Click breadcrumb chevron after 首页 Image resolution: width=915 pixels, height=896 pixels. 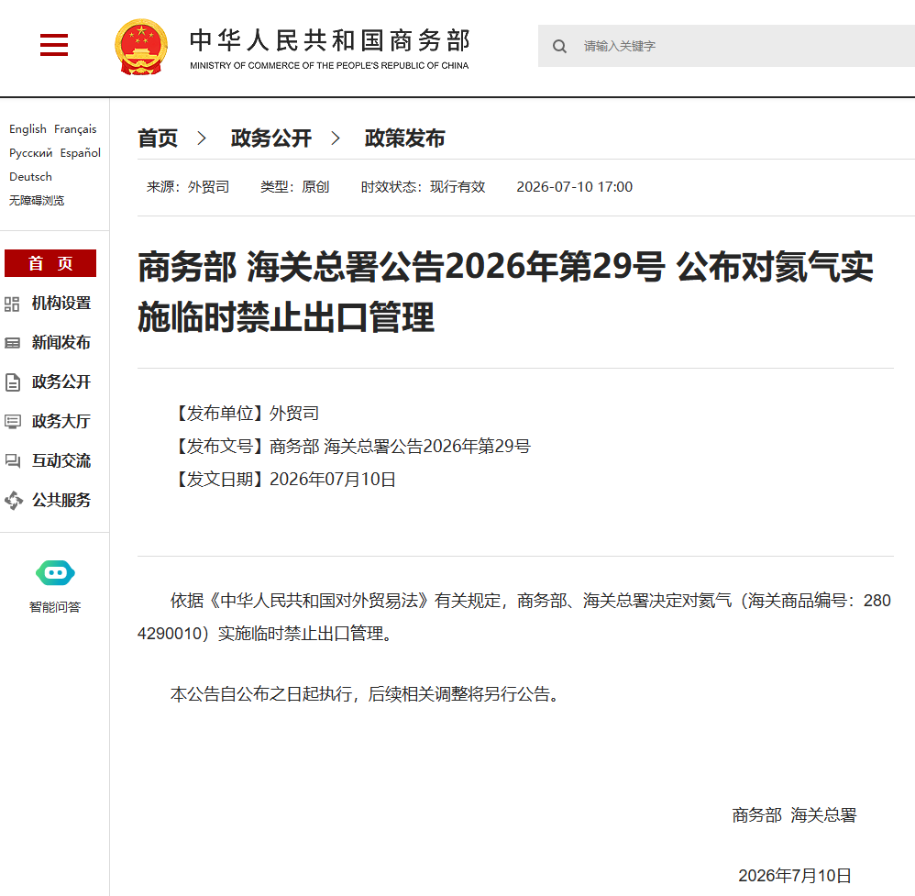pos(202,138)
